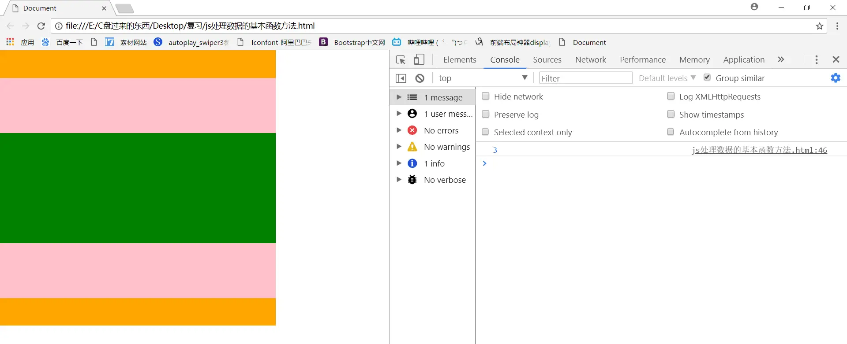Viewport: 847px width, 344px height.
Task: Toggle the device toolbar icon
Action: click(x=419, y=59)
